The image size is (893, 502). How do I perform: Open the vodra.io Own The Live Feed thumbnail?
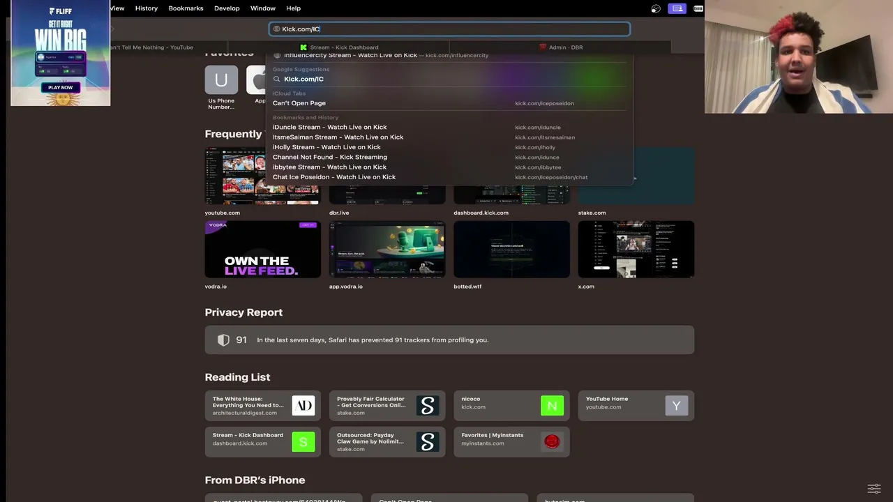click(262, 250)
